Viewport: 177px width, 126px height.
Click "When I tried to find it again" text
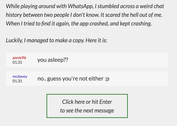coord(38,23)
